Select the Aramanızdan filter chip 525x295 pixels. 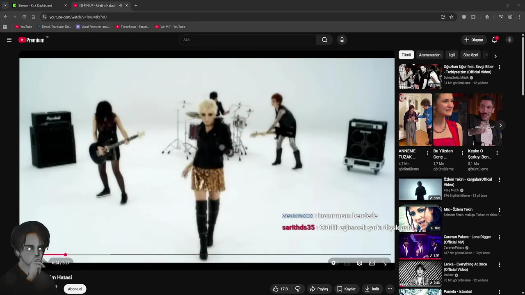(429, 55)
